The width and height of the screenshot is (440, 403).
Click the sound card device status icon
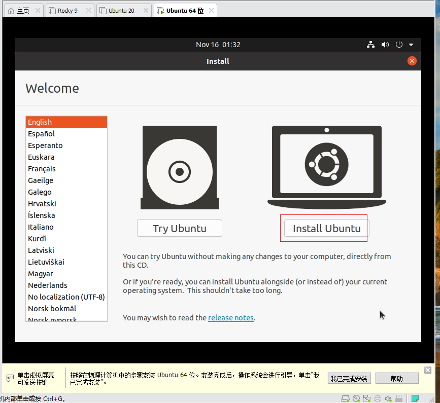coord(388,398)
